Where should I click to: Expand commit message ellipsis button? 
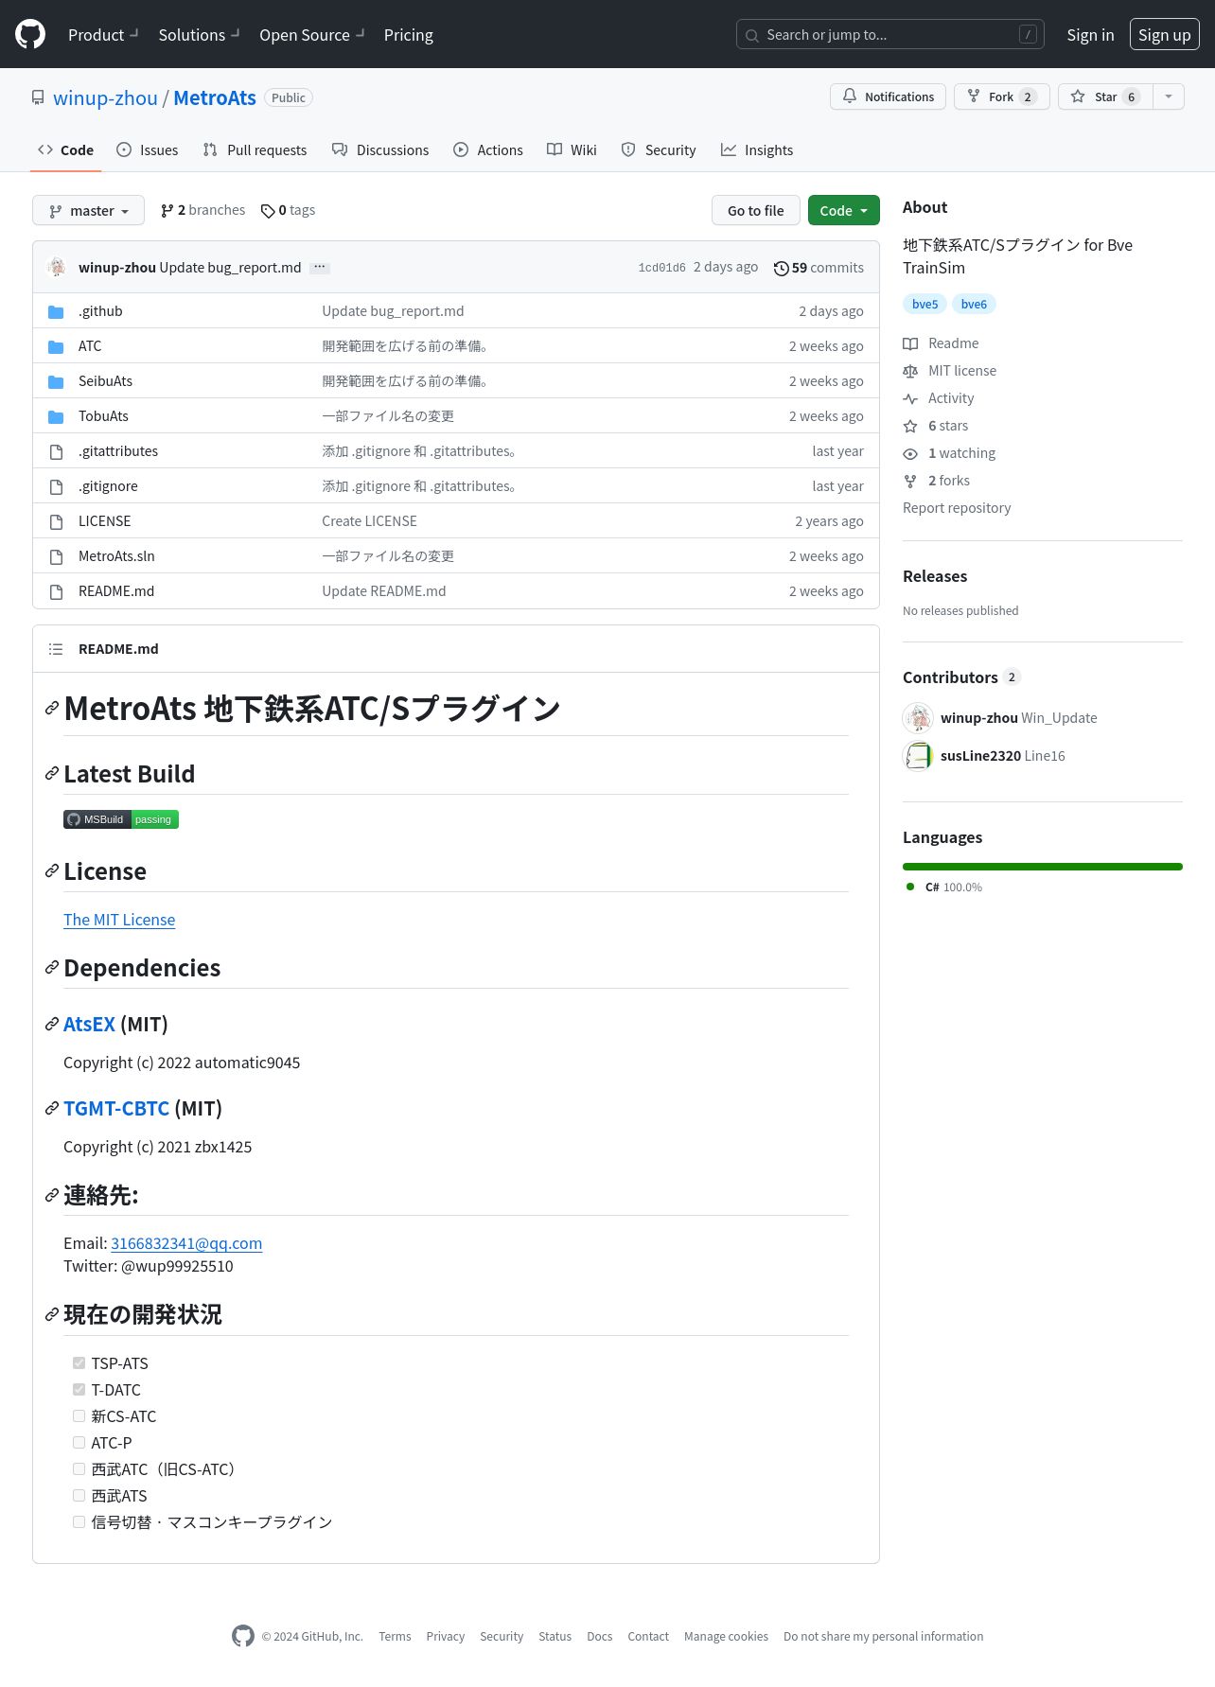coord(320,268)
